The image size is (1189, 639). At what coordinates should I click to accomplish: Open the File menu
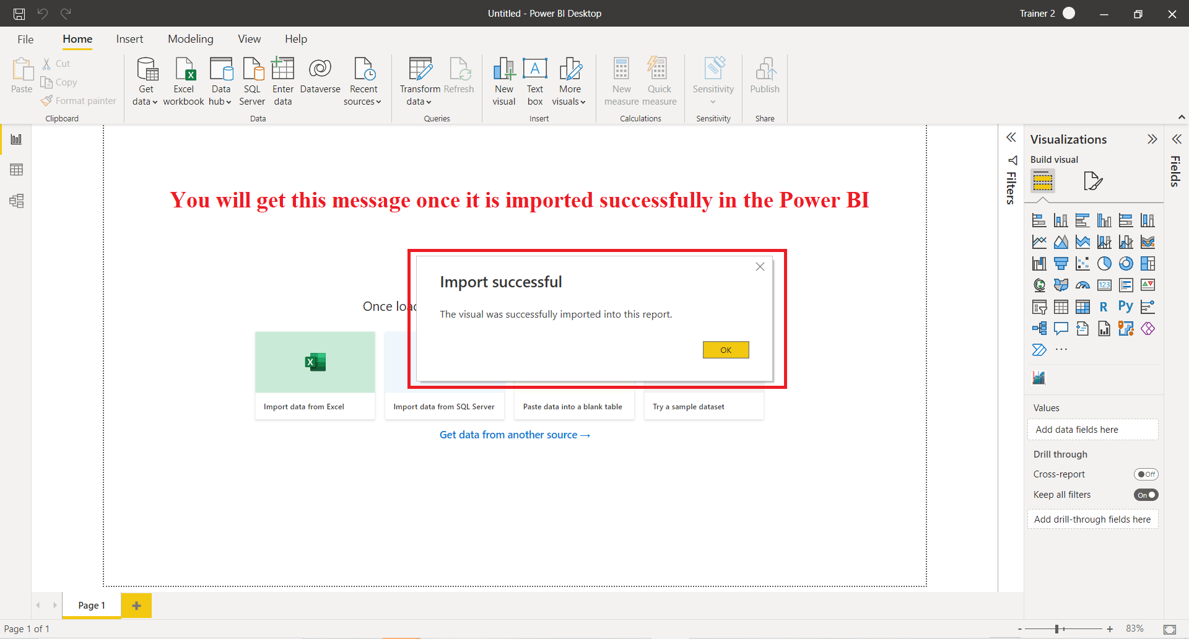[x=25, y=39]
